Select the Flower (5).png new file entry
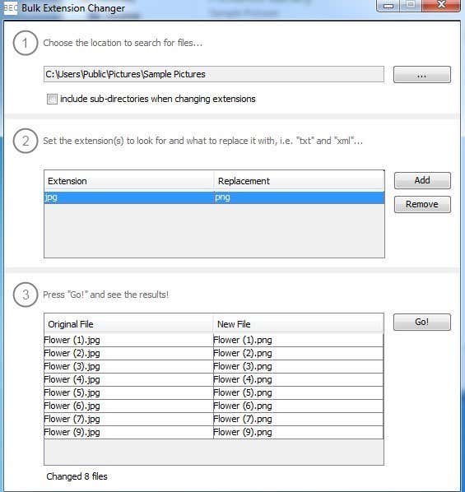This screenshot has height=492, width=465. click(243, 392)
